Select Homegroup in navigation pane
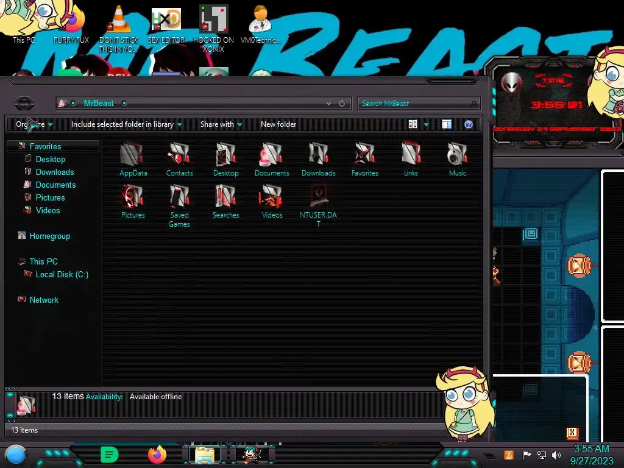This screenshot has width=624, height=468. (50, 236)
